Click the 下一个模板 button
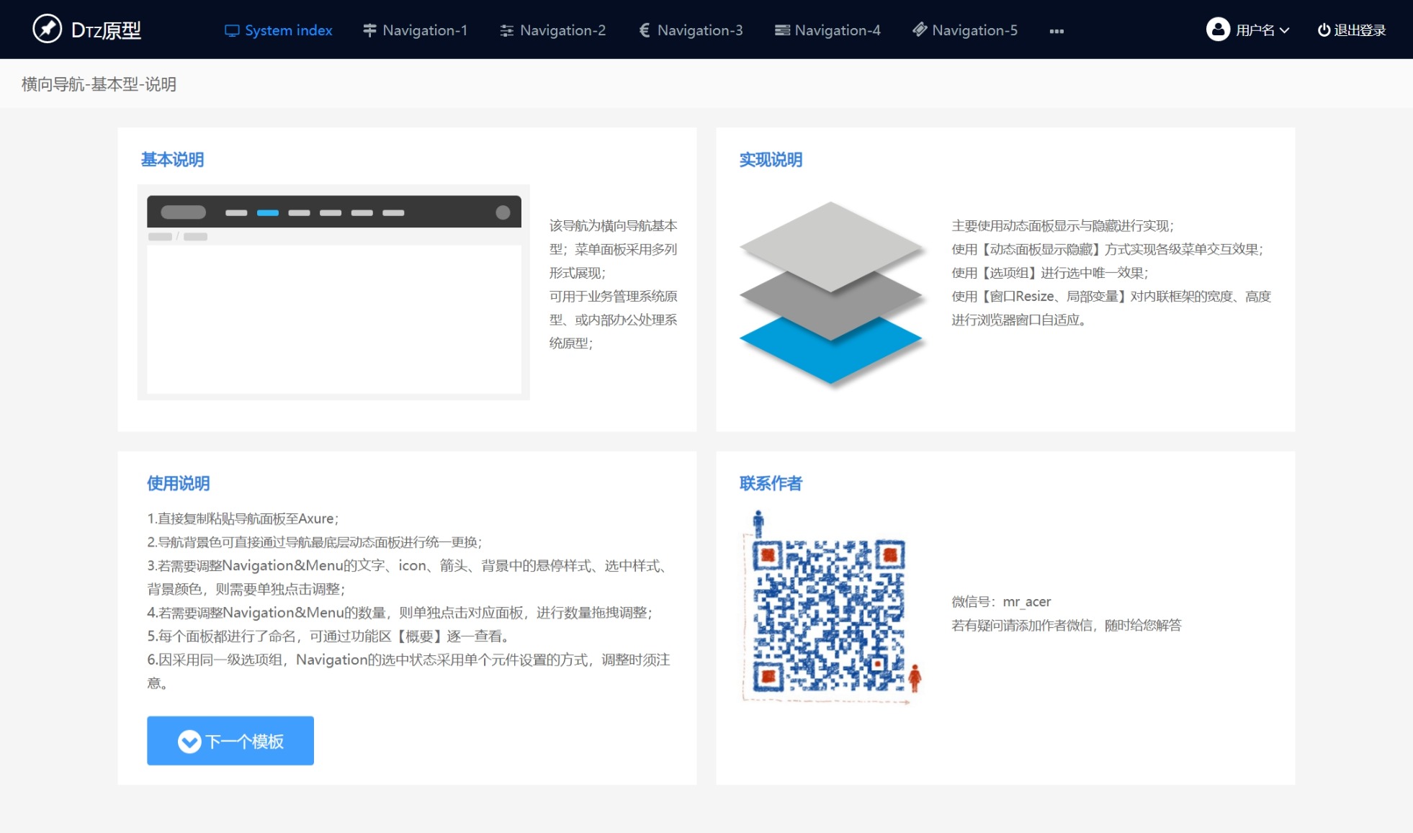The width and height of the screenshot is (1413, 833). coord(230,740)
